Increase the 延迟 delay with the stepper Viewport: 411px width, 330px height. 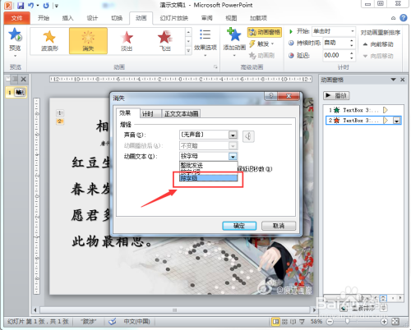tap(352, 53)
